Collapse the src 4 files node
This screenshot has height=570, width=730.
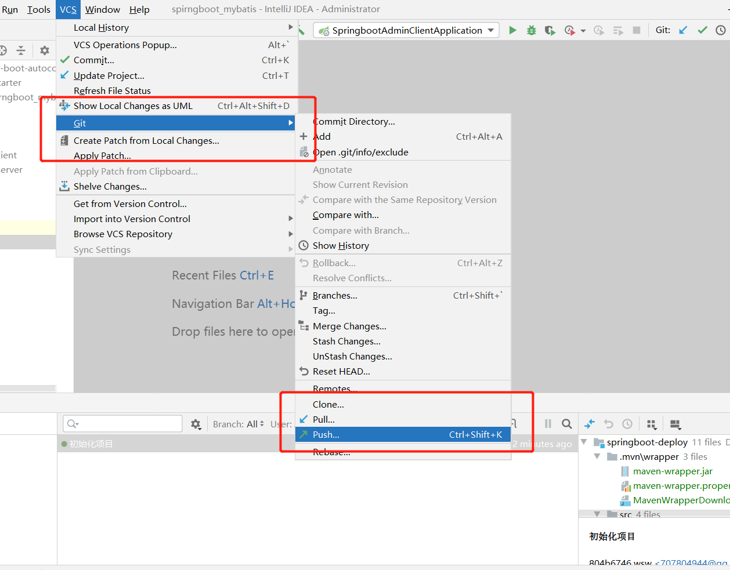597,514
